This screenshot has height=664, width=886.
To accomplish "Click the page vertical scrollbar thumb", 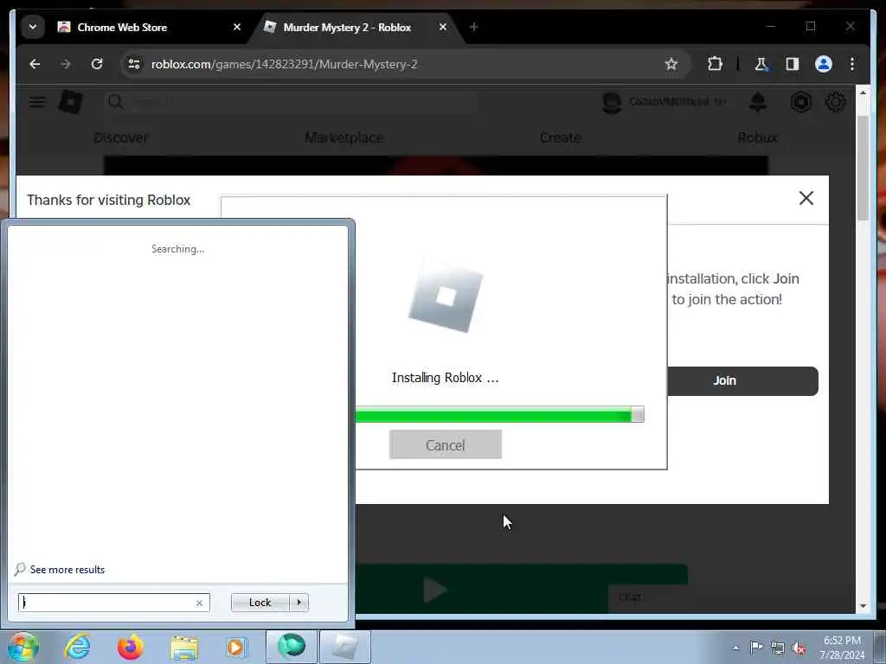I will (x=863, y=167).
